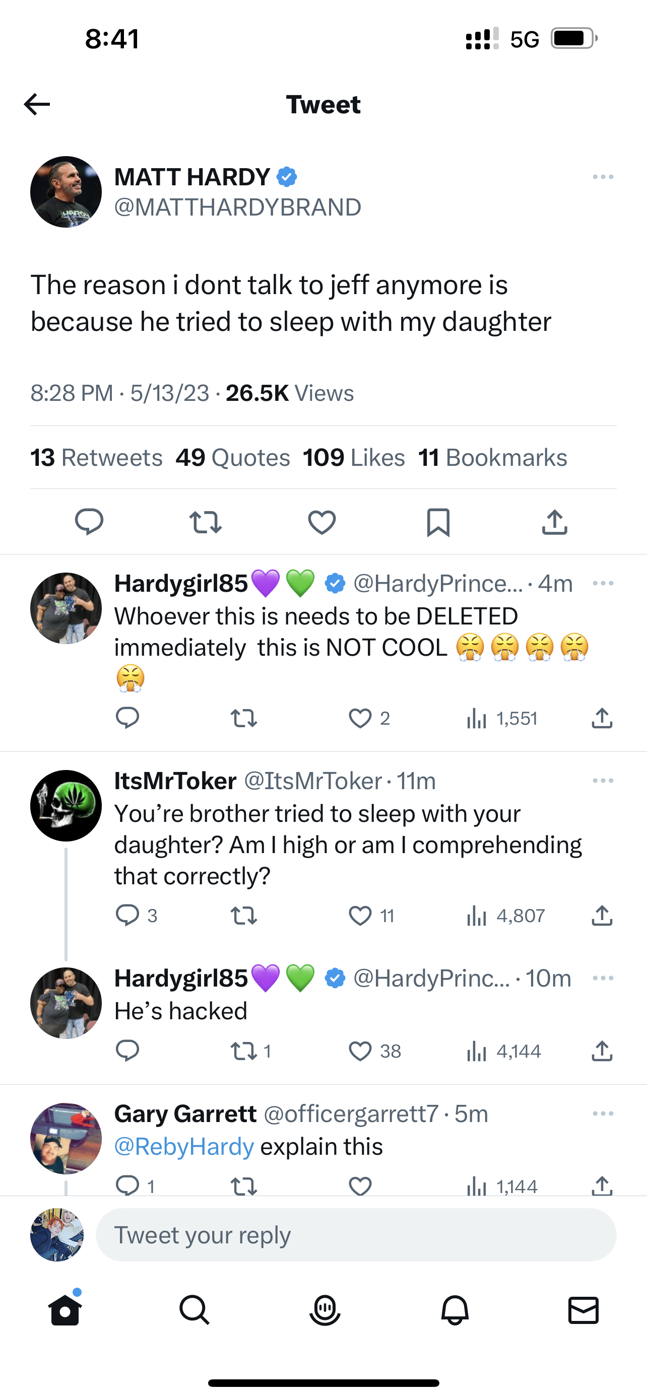Tap the @RebyHardy mention link

[x=184, y=1147]
